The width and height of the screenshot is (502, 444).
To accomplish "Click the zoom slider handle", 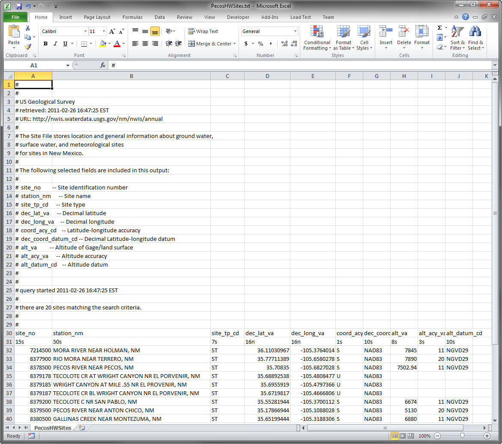I will tap(462, 436).
